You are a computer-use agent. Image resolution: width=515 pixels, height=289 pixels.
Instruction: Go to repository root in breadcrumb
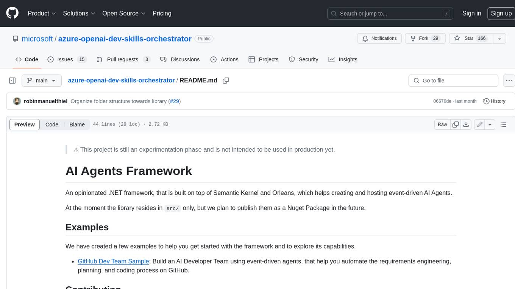[121, 81]
